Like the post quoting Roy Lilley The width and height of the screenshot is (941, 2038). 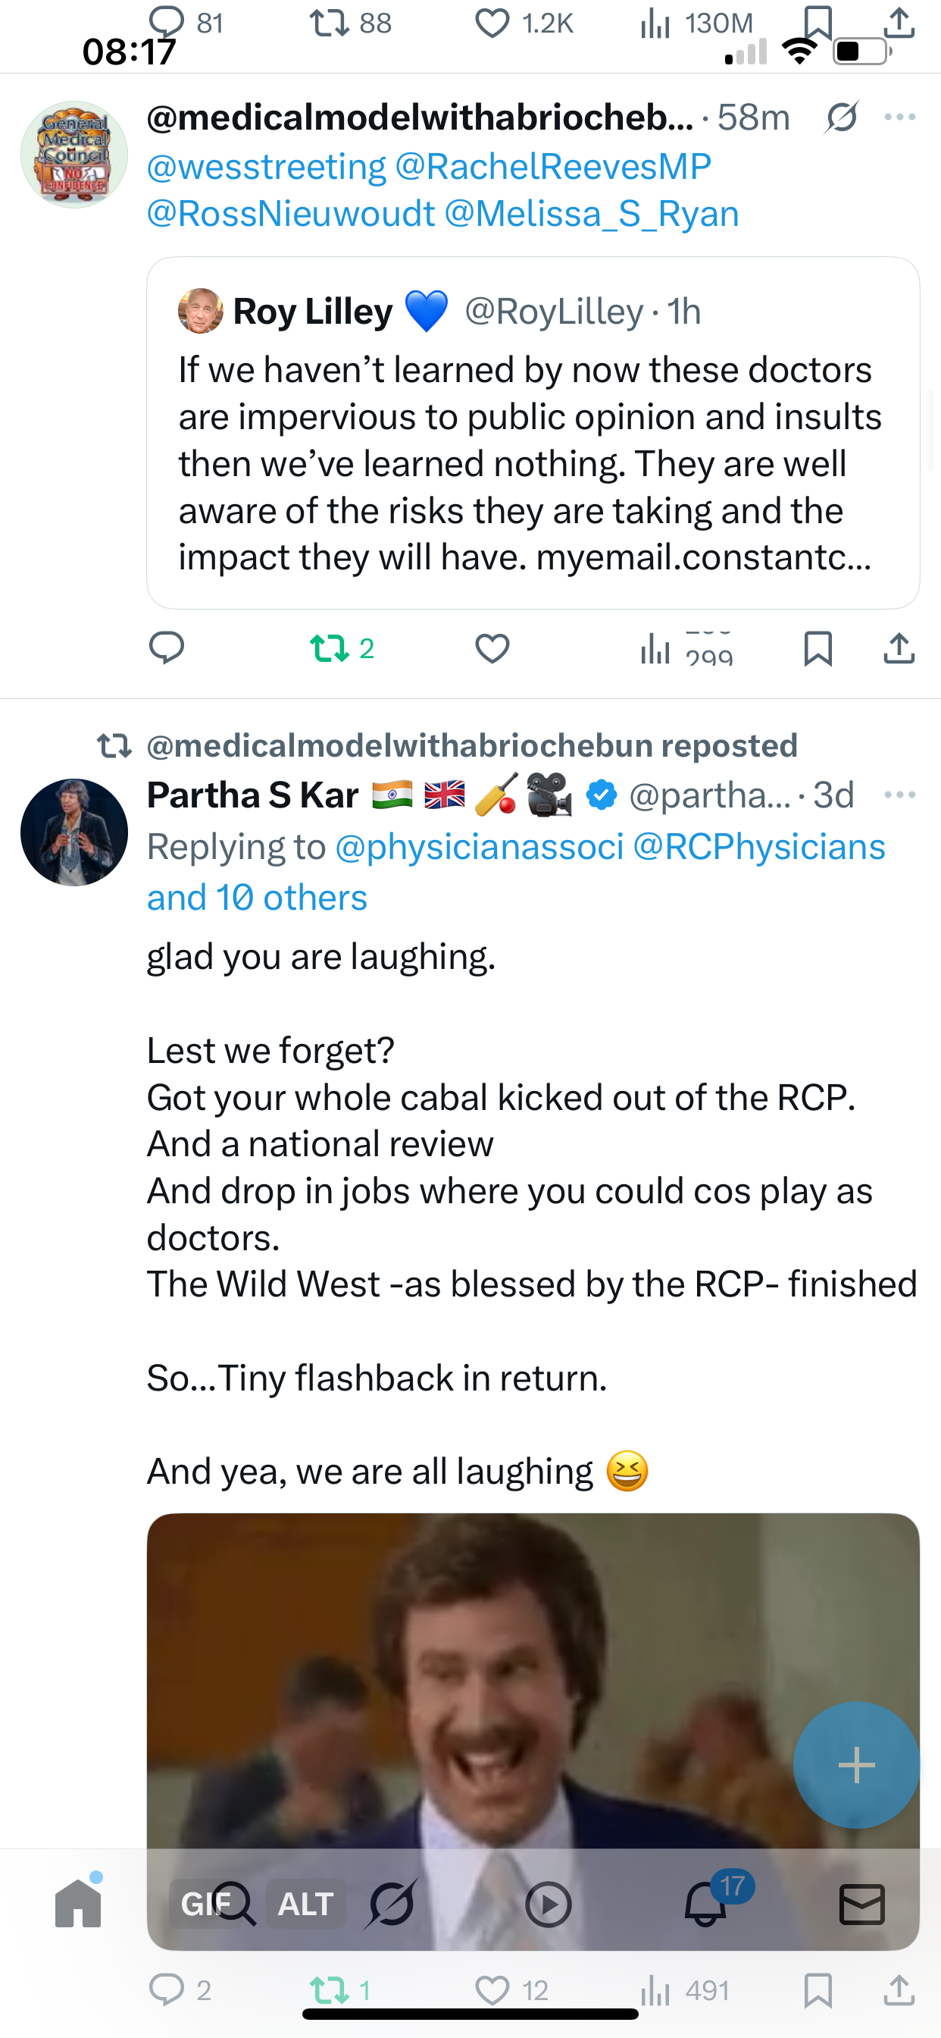pos(492,649)
